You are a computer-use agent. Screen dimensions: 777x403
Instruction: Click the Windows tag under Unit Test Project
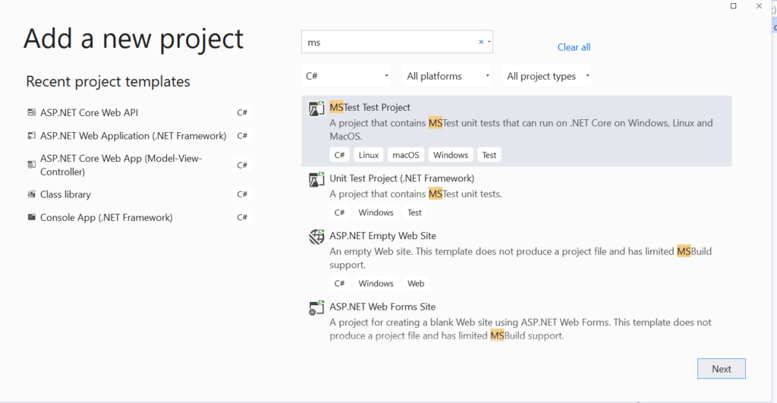coord(376,213)
